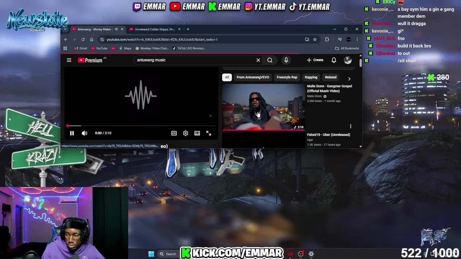
Task: Click the video progress bar
Action: (141, 126)
